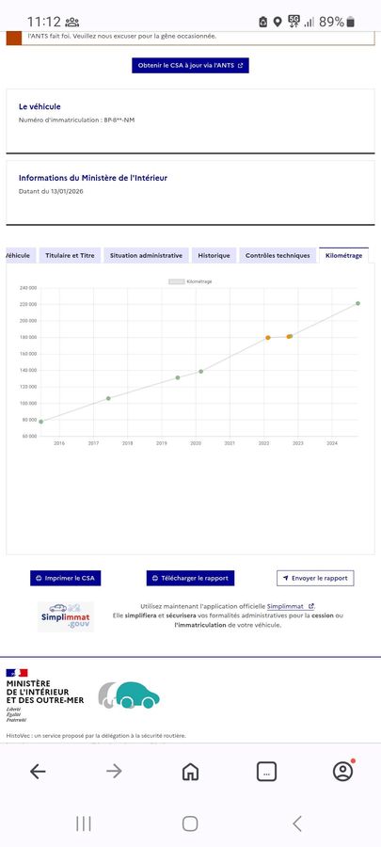Viewport: 381px width, 847px height.
Task: Open the browser profile account icon
Action: pyautogui.click(x=342, y=772)
